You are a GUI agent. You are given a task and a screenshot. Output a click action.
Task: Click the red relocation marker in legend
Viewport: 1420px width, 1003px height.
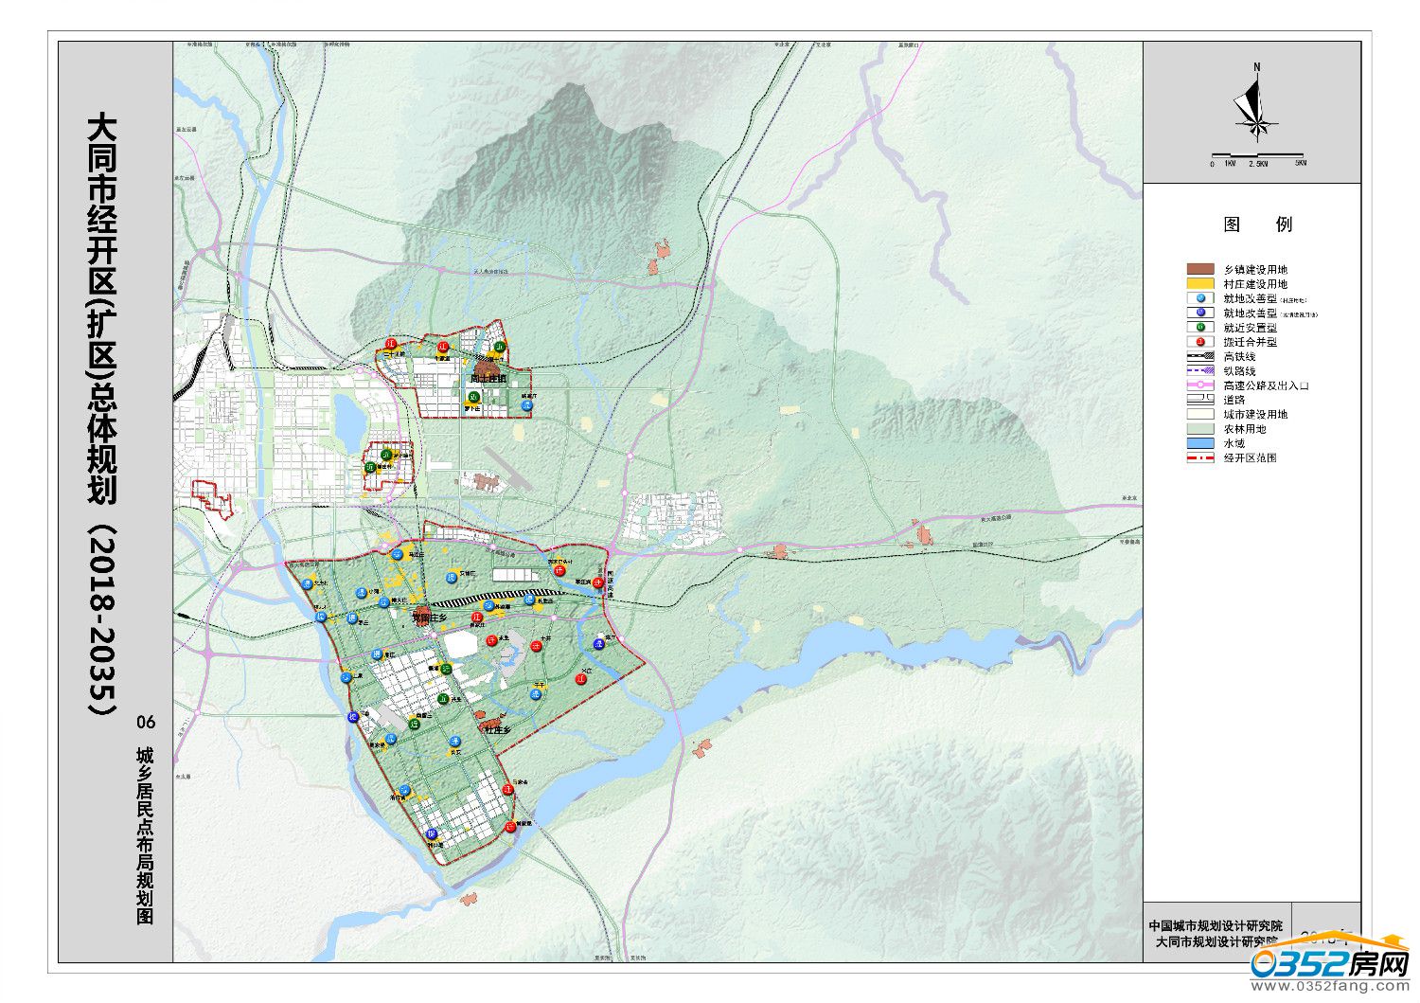coord(1200,342)
